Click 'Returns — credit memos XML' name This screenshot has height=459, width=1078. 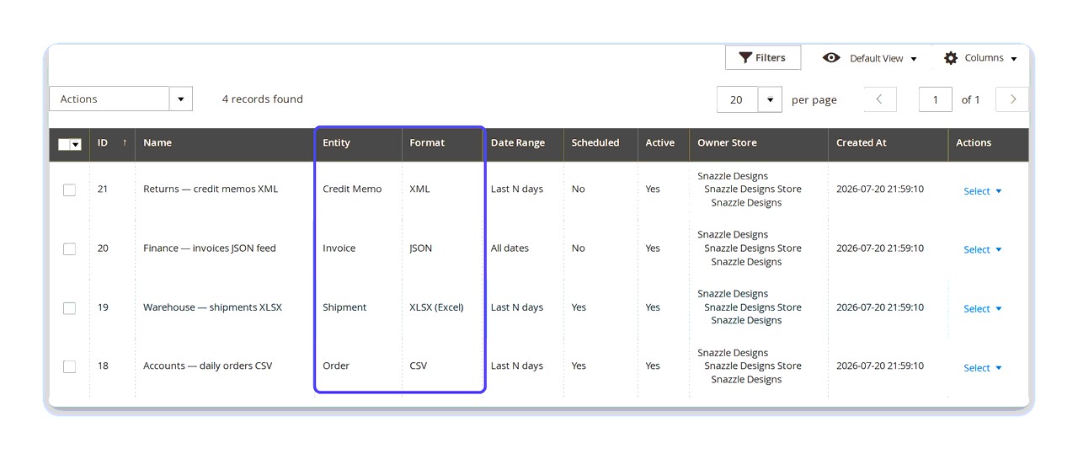pos(211,189)
